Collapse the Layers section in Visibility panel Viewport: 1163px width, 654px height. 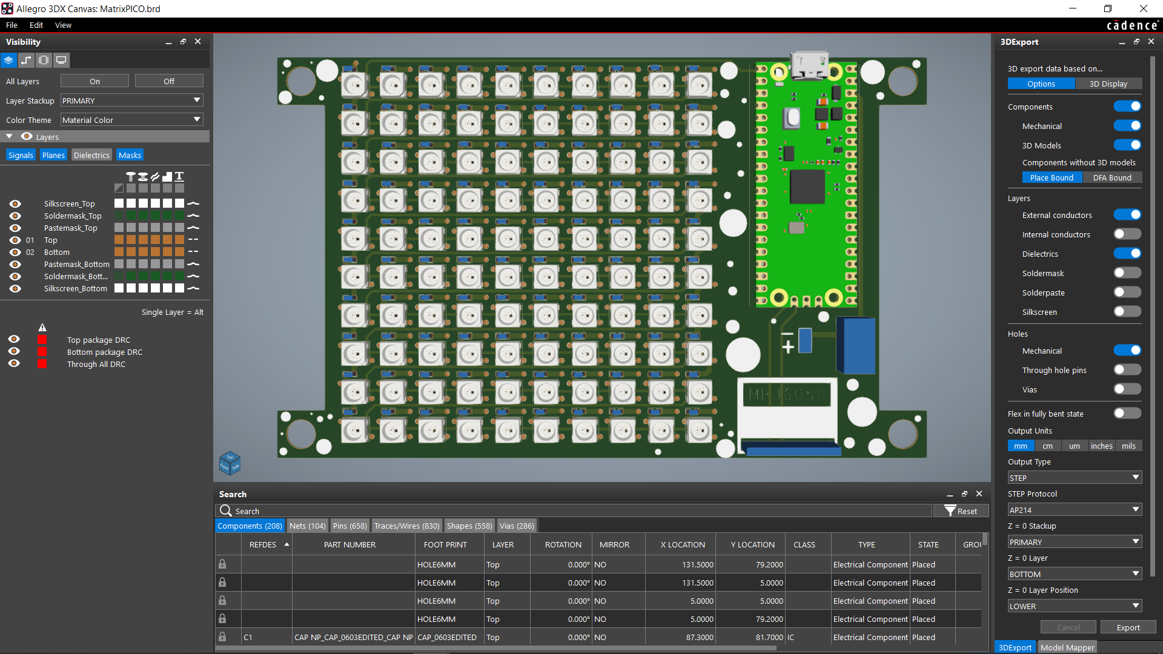coord(9,136)
